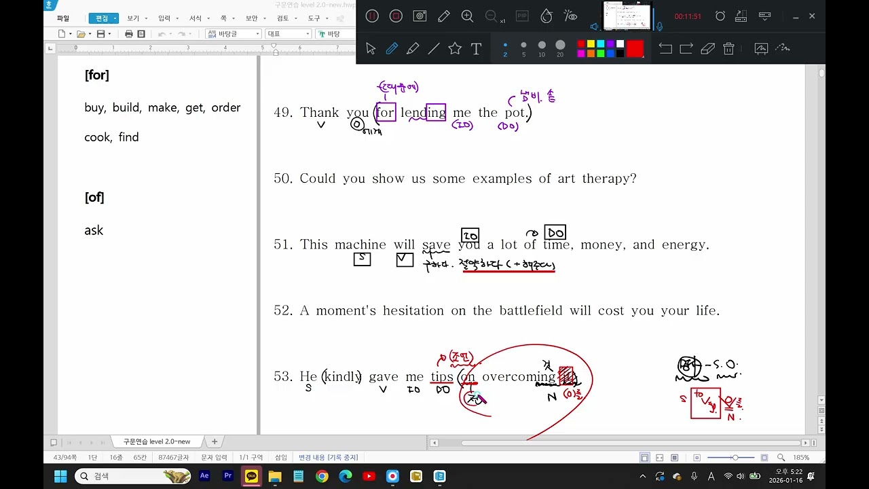This screenshot has width=869, height=489.
Task: Select the text T tool
Action: (476, 48)
